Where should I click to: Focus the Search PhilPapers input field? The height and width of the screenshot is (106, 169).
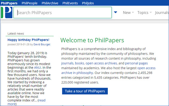pyautogui.click(x=63, y=13)
